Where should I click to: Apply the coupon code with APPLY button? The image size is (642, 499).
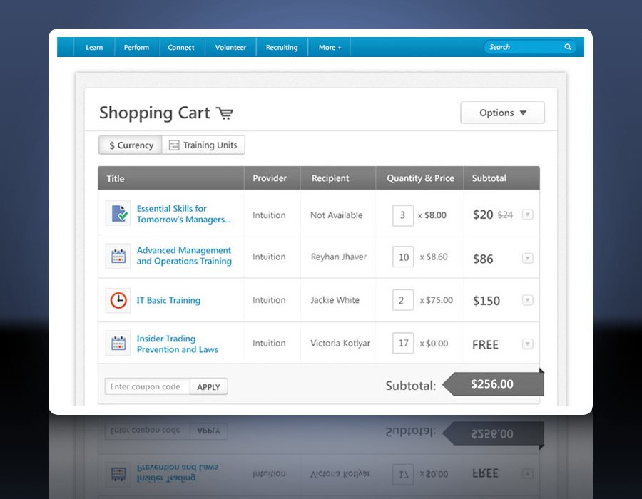(209, 386)
